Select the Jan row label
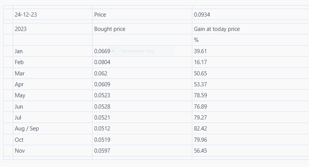The height and width of the screenshot is (167, 309). pyautogui.click(x=19, y=51)
